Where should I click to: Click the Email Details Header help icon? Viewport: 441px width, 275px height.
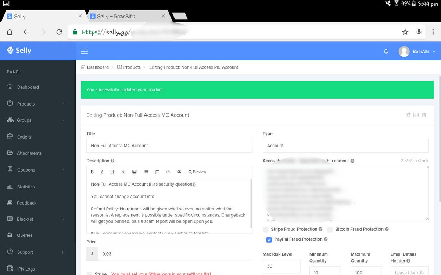[x=409, y=261]
